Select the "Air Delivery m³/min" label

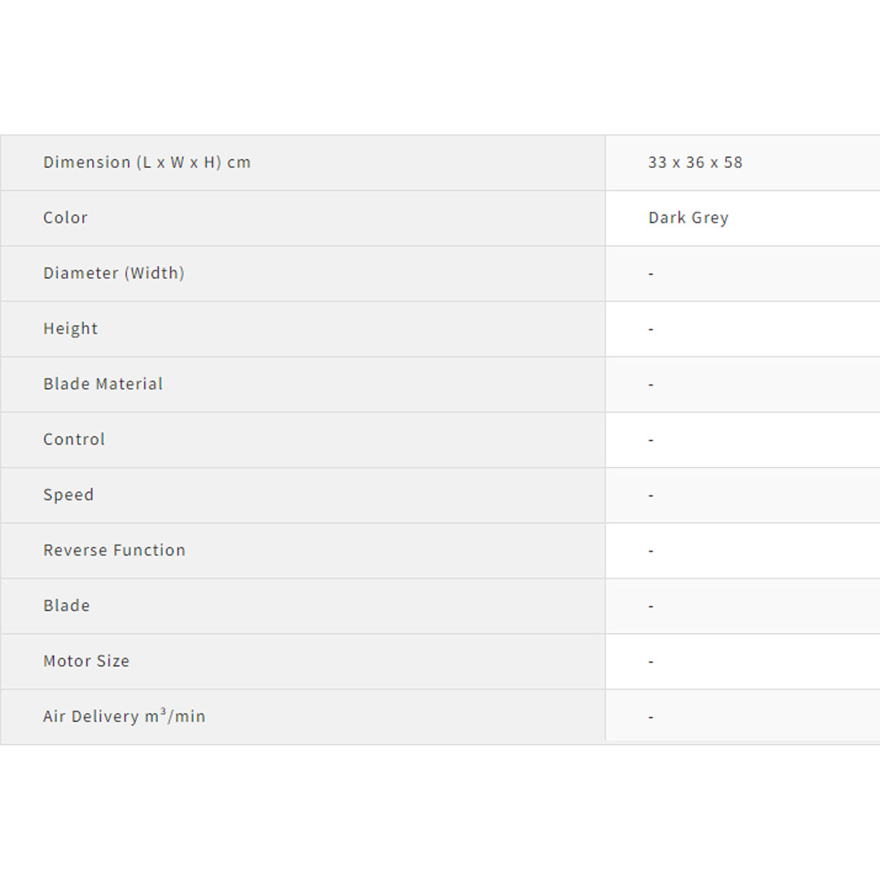point(124,716)
